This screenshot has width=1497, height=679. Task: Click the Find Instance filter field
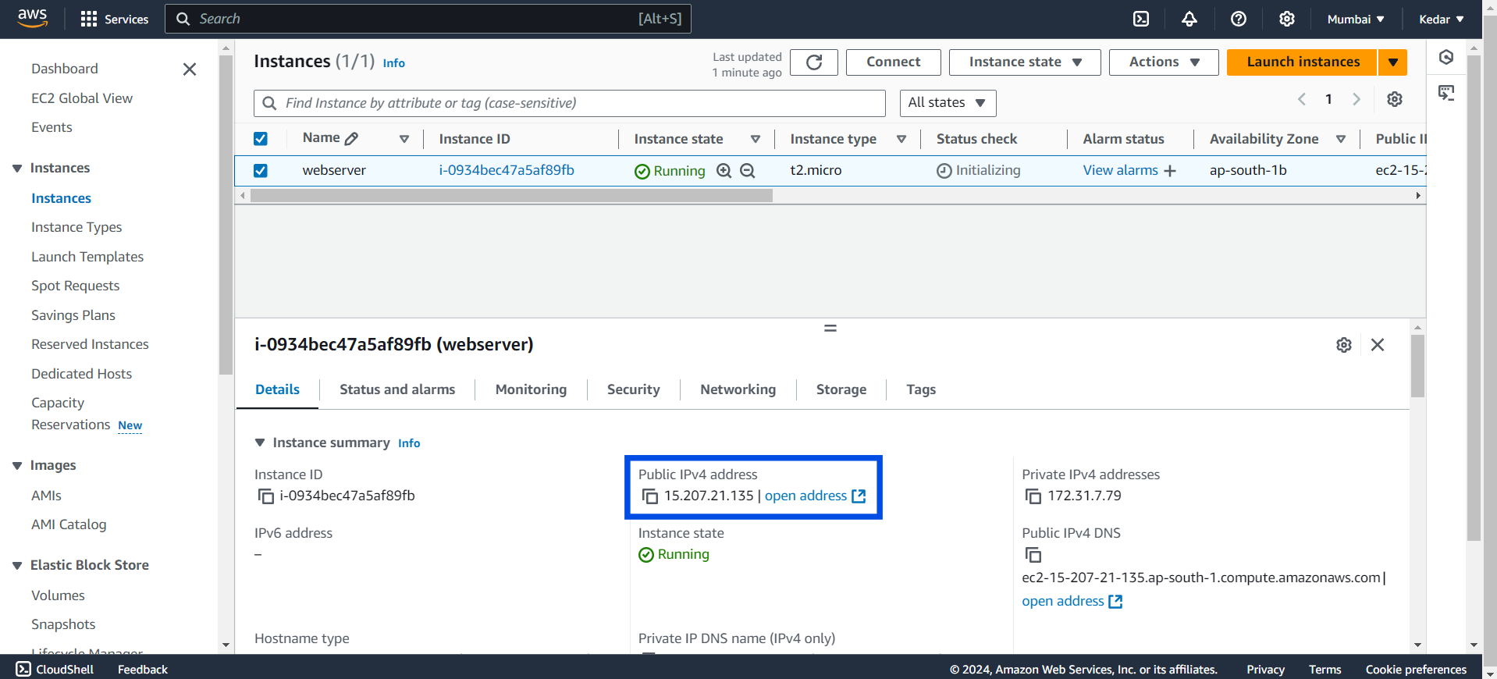click(570, 103)
